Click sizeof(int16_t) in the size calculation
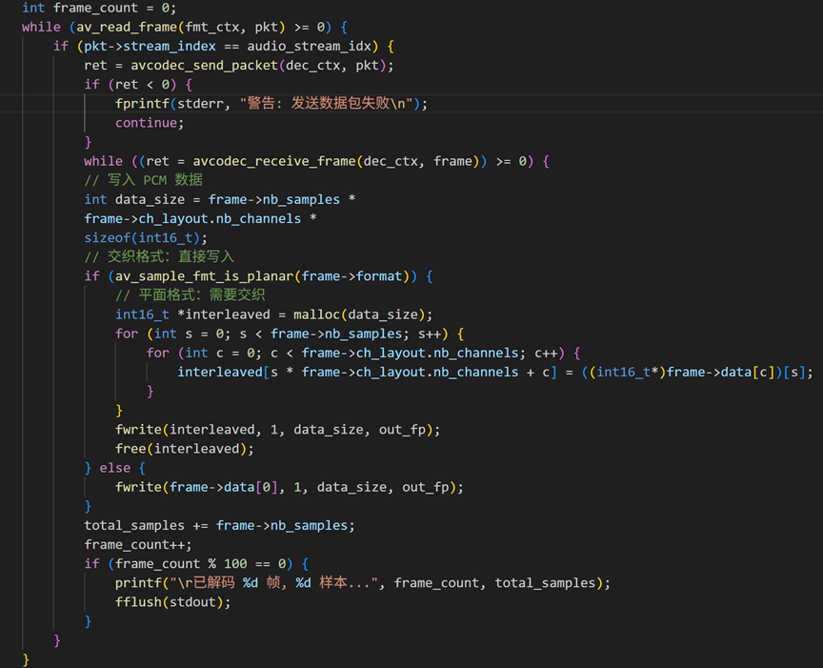The image size is (823, 668). click(x=141, y=237)
